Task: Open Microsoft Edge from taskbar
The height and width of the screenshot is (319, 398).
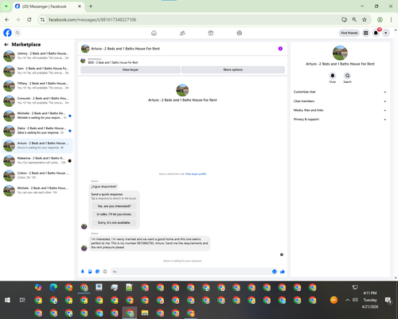Action: click(x=53, y=287)
